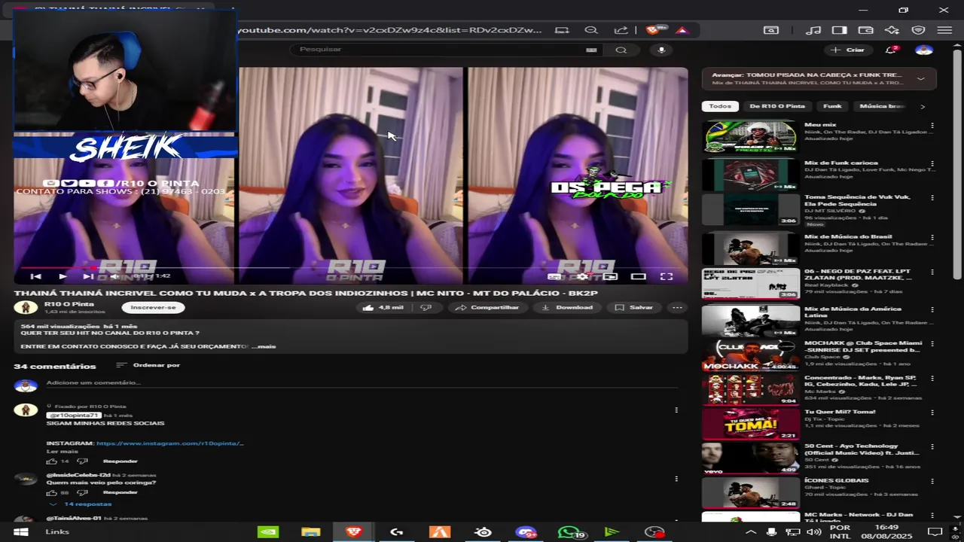Open the Windows Start button
The height and width of the screenshot is (542, 964).
click(21, 532)
